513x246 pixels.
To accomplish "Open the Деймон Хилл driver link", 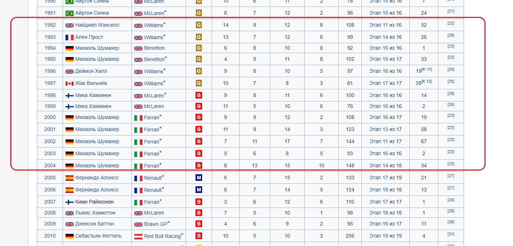I will tap(91, 71).
